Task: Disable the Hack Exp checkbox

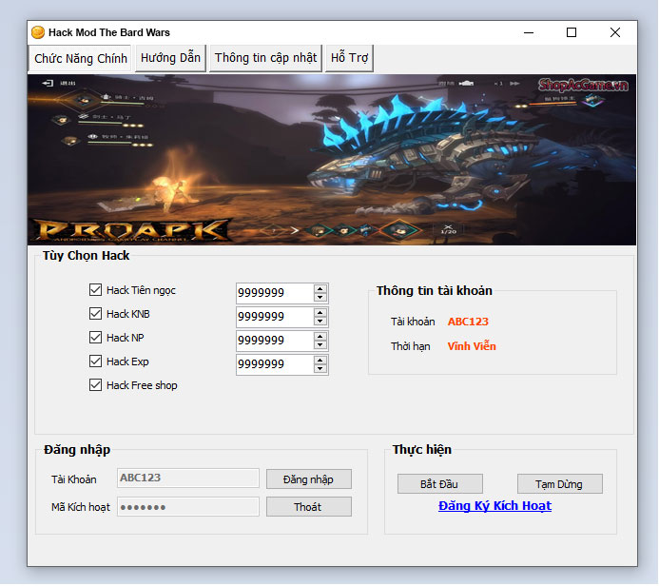Action: [x=95, y=361]
